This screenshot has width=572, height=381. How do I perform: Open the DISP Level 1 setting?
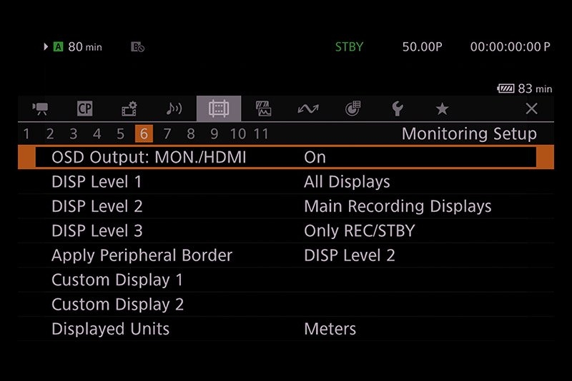point(286,182)
